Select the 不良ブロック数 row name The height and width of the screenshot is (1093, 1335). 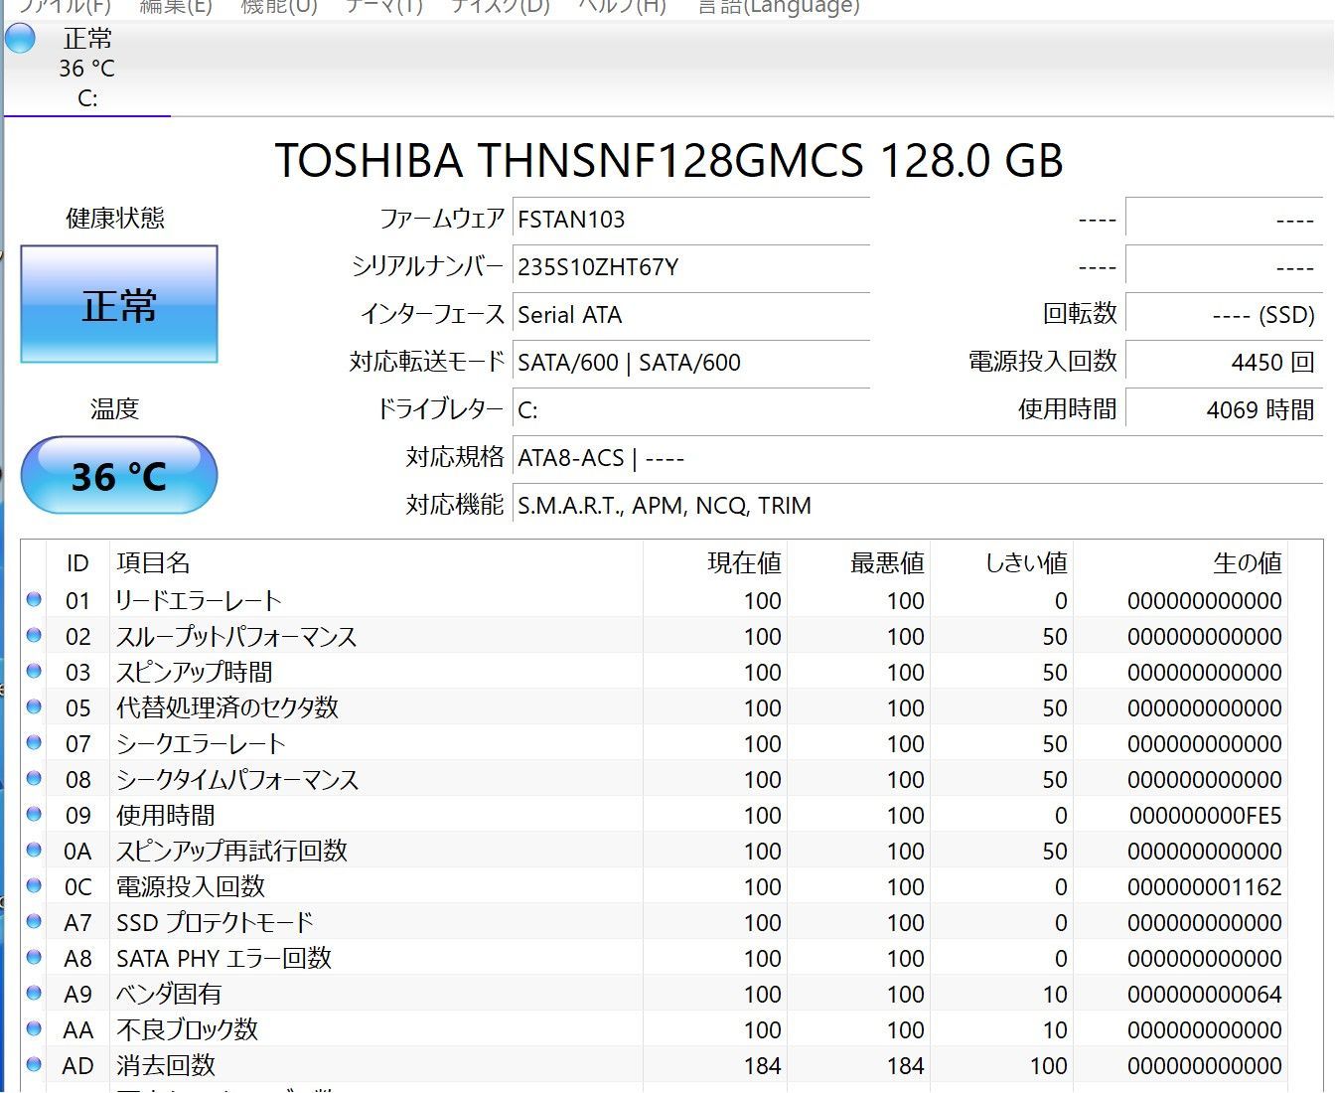pyautogui.click(x=187, y=1029)
